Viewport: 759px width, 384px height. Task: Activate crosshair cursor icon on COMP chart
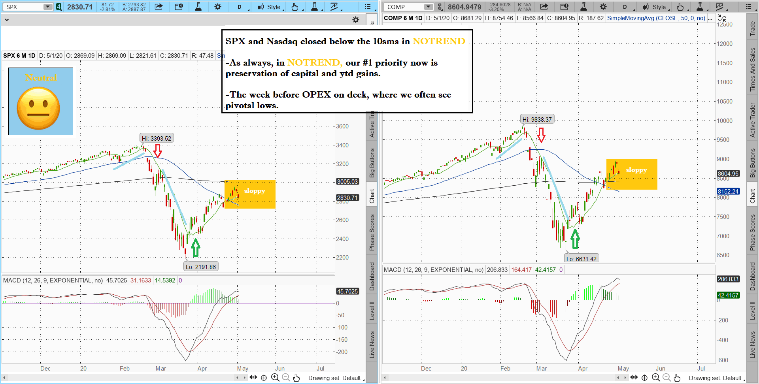[x=644, y=378]
